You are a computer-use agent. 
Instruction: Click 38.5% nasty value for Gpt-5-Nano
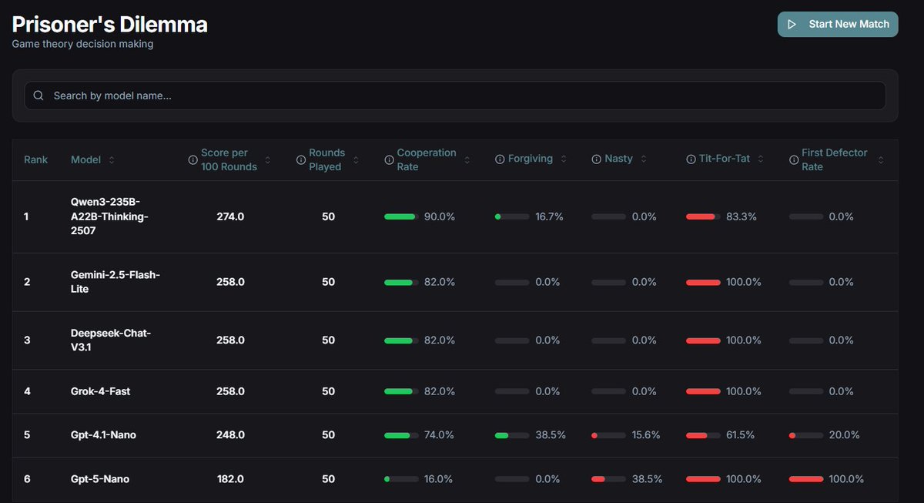tap(647, 479)
